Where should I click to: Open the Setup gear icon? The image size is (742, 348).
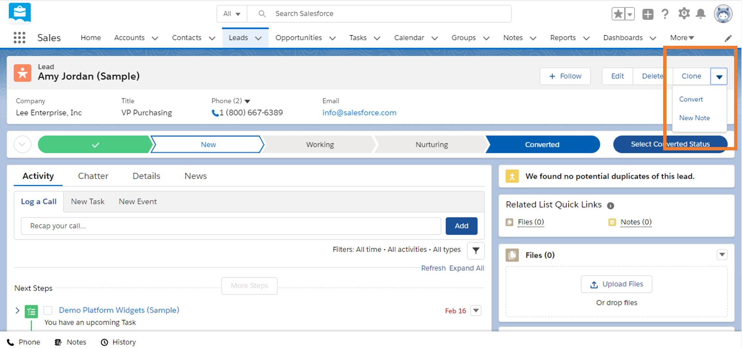pos(684,14)
